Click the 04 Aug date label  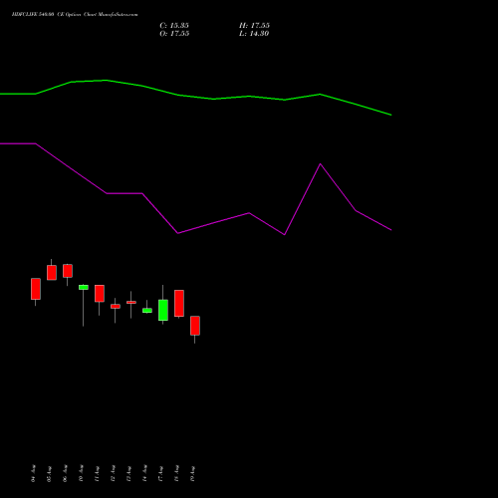[x=33, y=473]
